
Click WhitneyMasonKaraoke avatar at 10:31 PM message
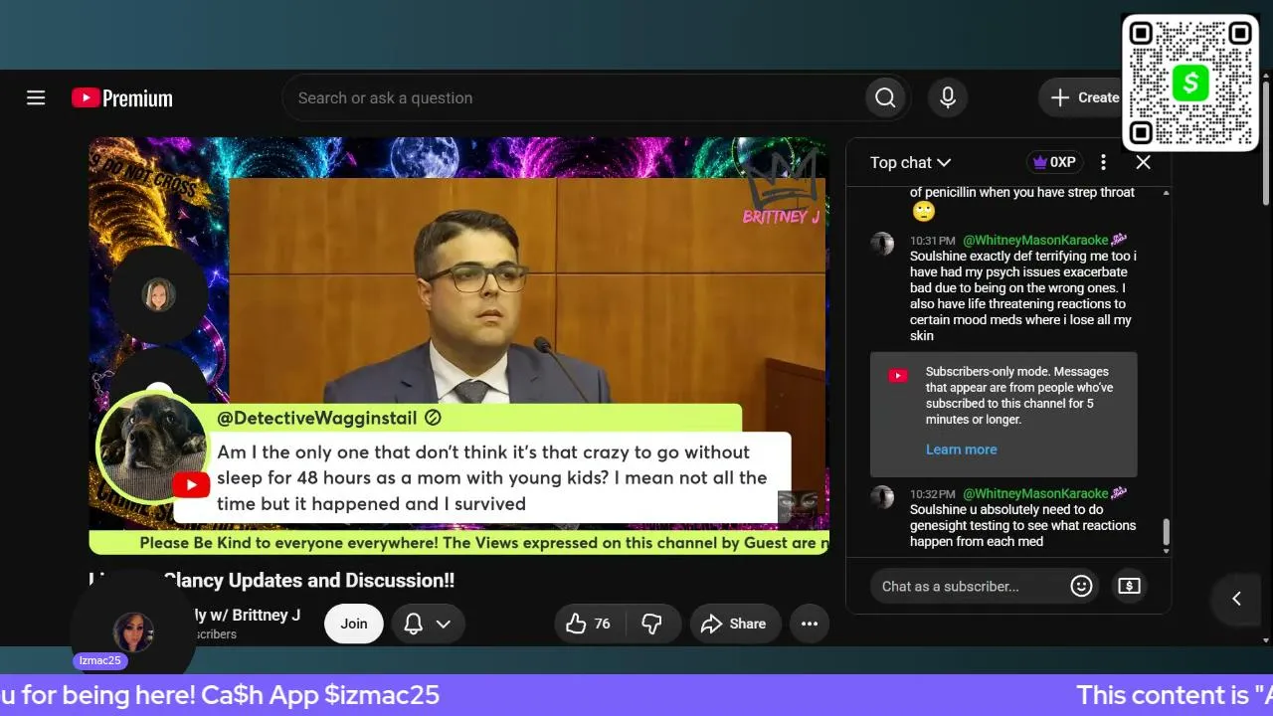(x=882, y=244)
